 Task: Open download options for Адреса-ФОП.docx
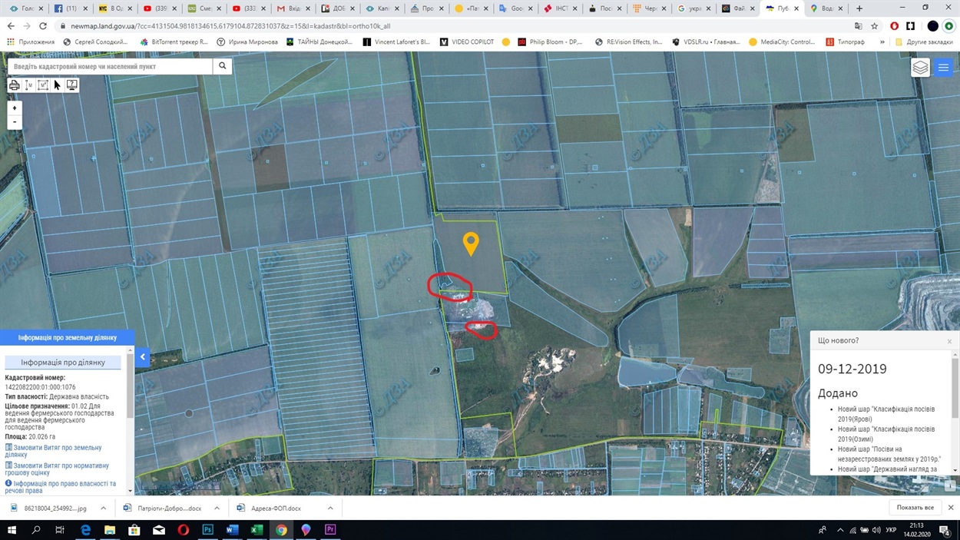tap(330, 508)
